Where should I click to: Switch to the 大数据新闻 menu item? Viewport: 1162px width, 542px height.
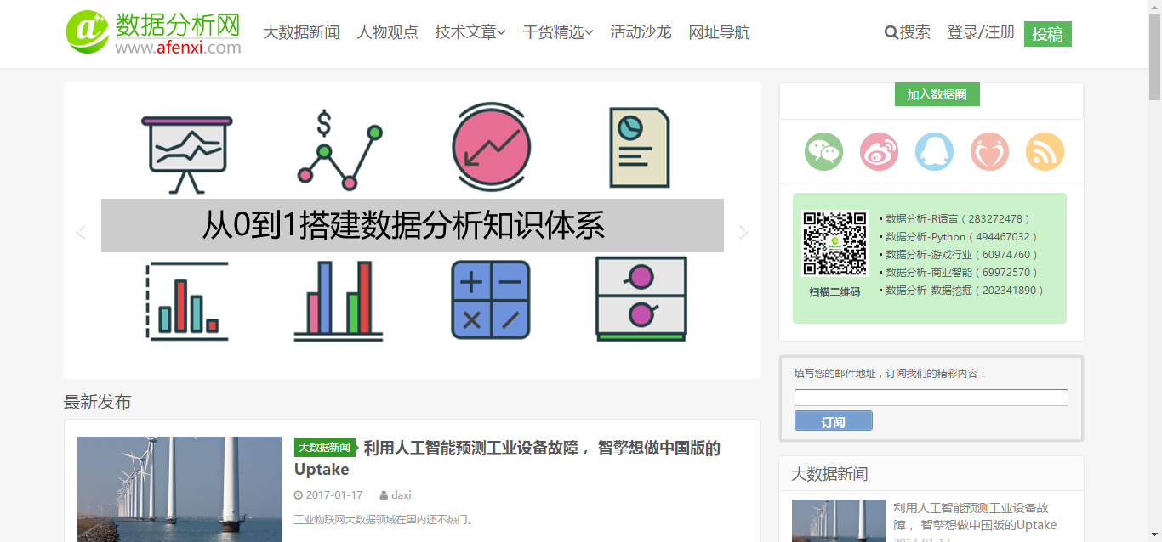(301, 32)
